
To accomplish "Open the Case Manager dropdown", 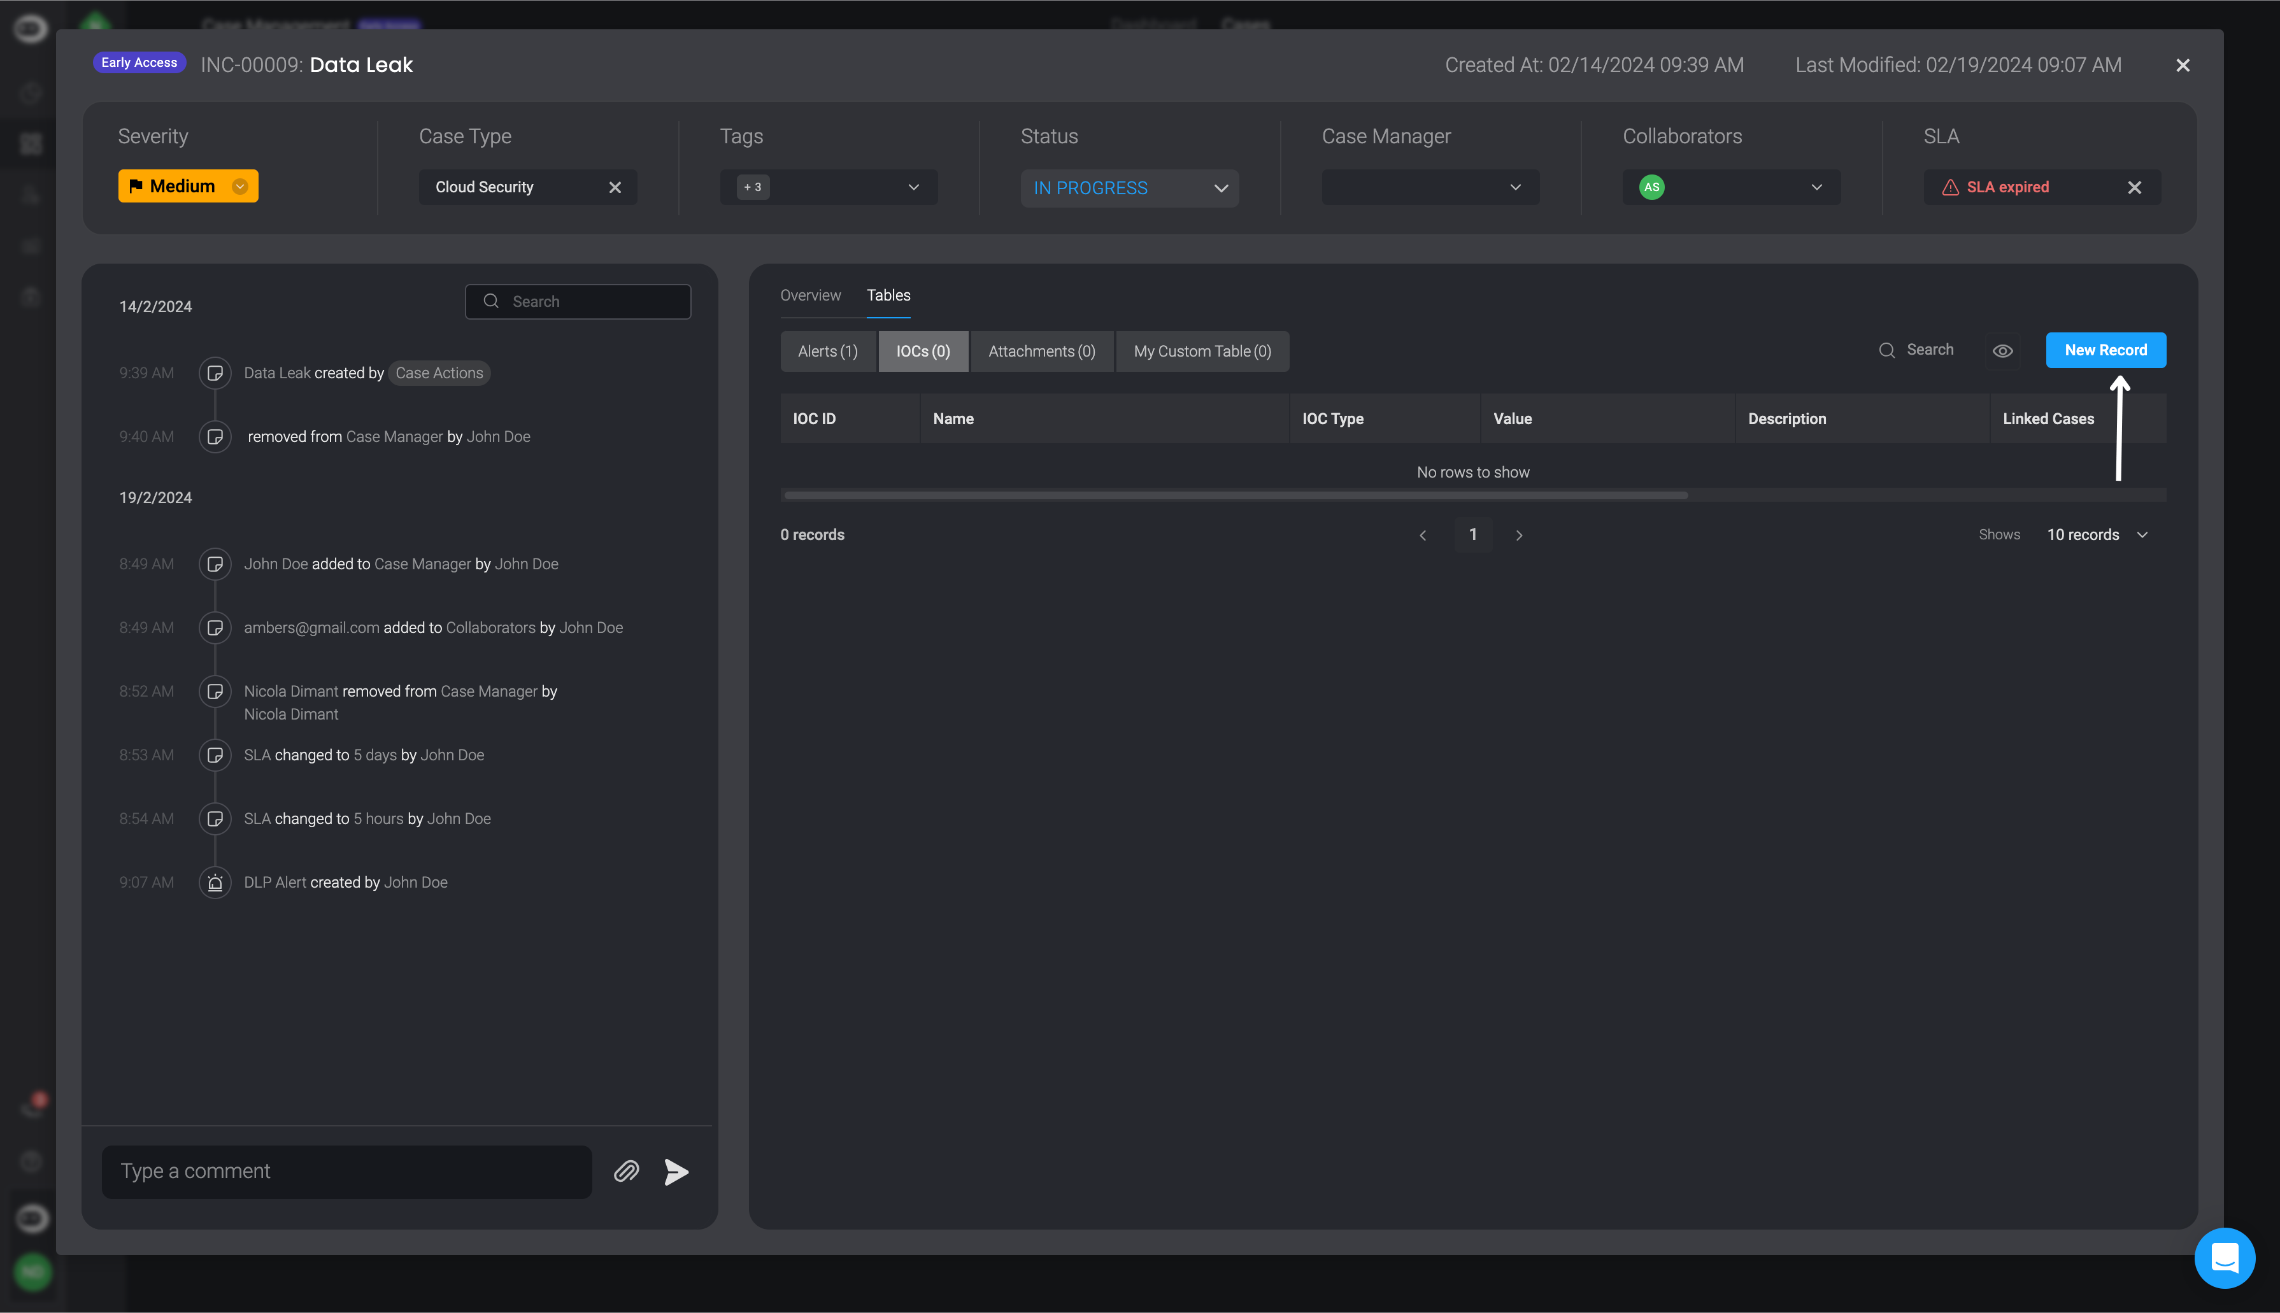I will coord(1430,188).
